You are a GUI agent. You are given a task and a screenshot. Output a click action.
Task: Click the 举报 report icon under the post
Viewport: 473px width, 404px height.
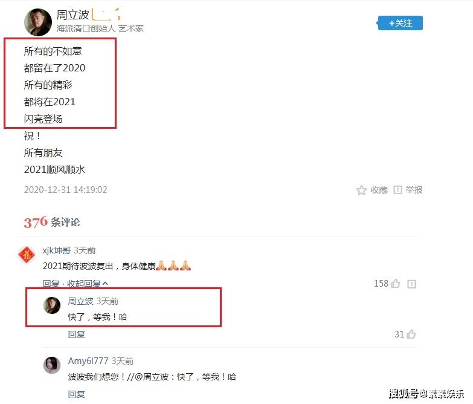(397, 190)
